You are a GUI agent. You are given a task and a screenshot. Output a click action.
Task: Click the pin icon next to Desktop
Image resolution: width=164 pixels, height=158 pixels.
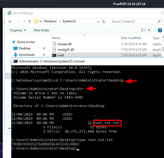click(44, 48)
